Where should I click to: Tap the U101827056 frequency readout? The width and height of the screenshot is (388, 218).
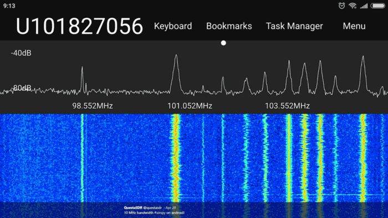coord(79,26)
